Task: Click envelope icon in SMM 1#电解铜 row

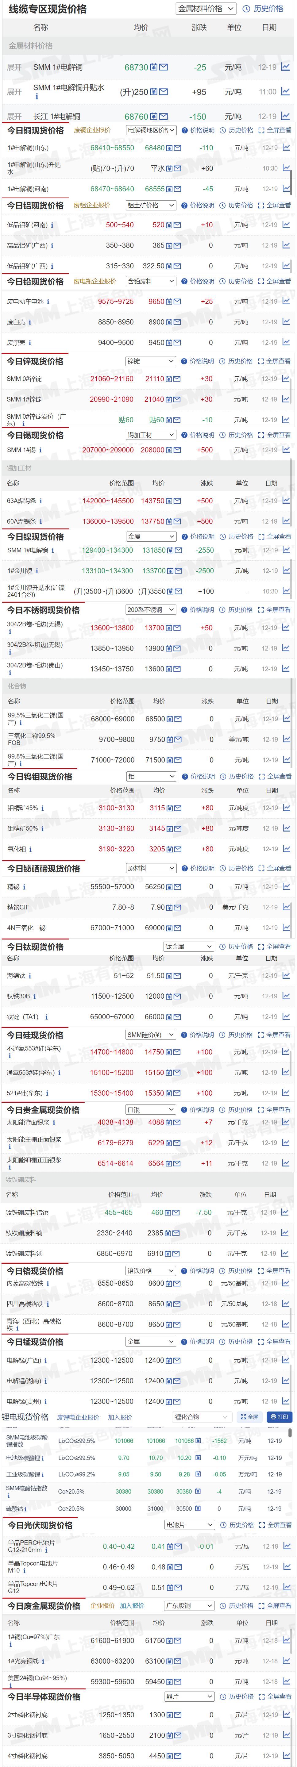Action: click(x=163, y=67)
